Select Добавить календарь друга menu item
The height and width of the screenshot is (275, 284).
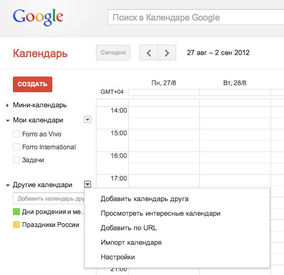point(177,199)
